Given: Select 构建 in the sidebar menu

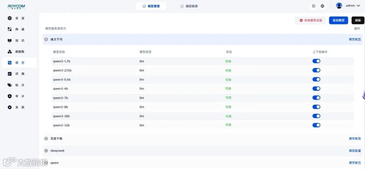Looking at the screenshot, I should pyautogui.click(x=20, y=29).
